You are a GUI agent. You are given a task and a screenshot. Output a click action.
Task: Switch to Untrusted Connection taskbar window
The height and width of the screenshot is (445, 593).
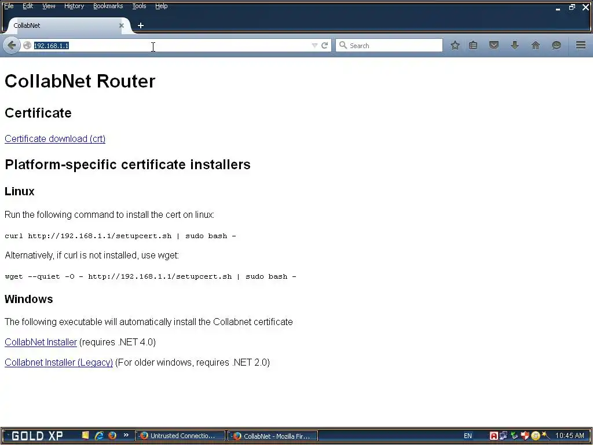pyautogui.click(x=180, y=436)
